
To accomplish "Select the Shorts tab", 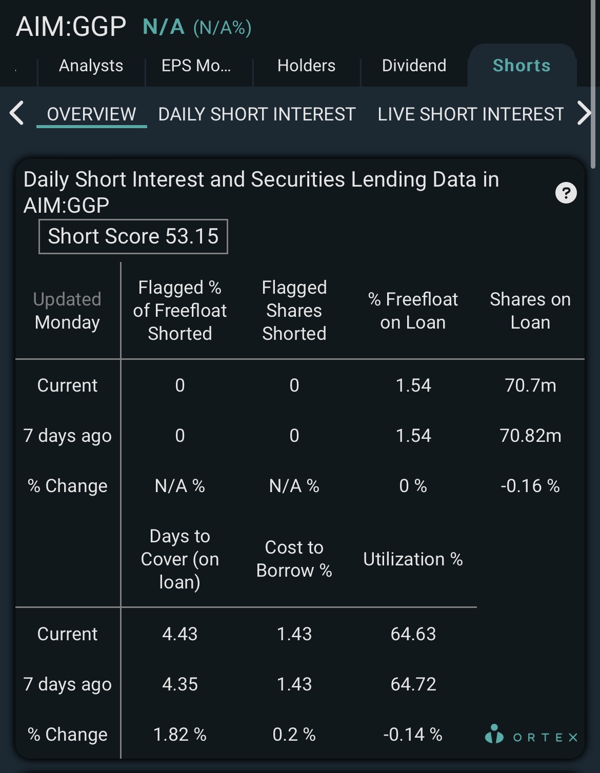I will coord(522,66).
